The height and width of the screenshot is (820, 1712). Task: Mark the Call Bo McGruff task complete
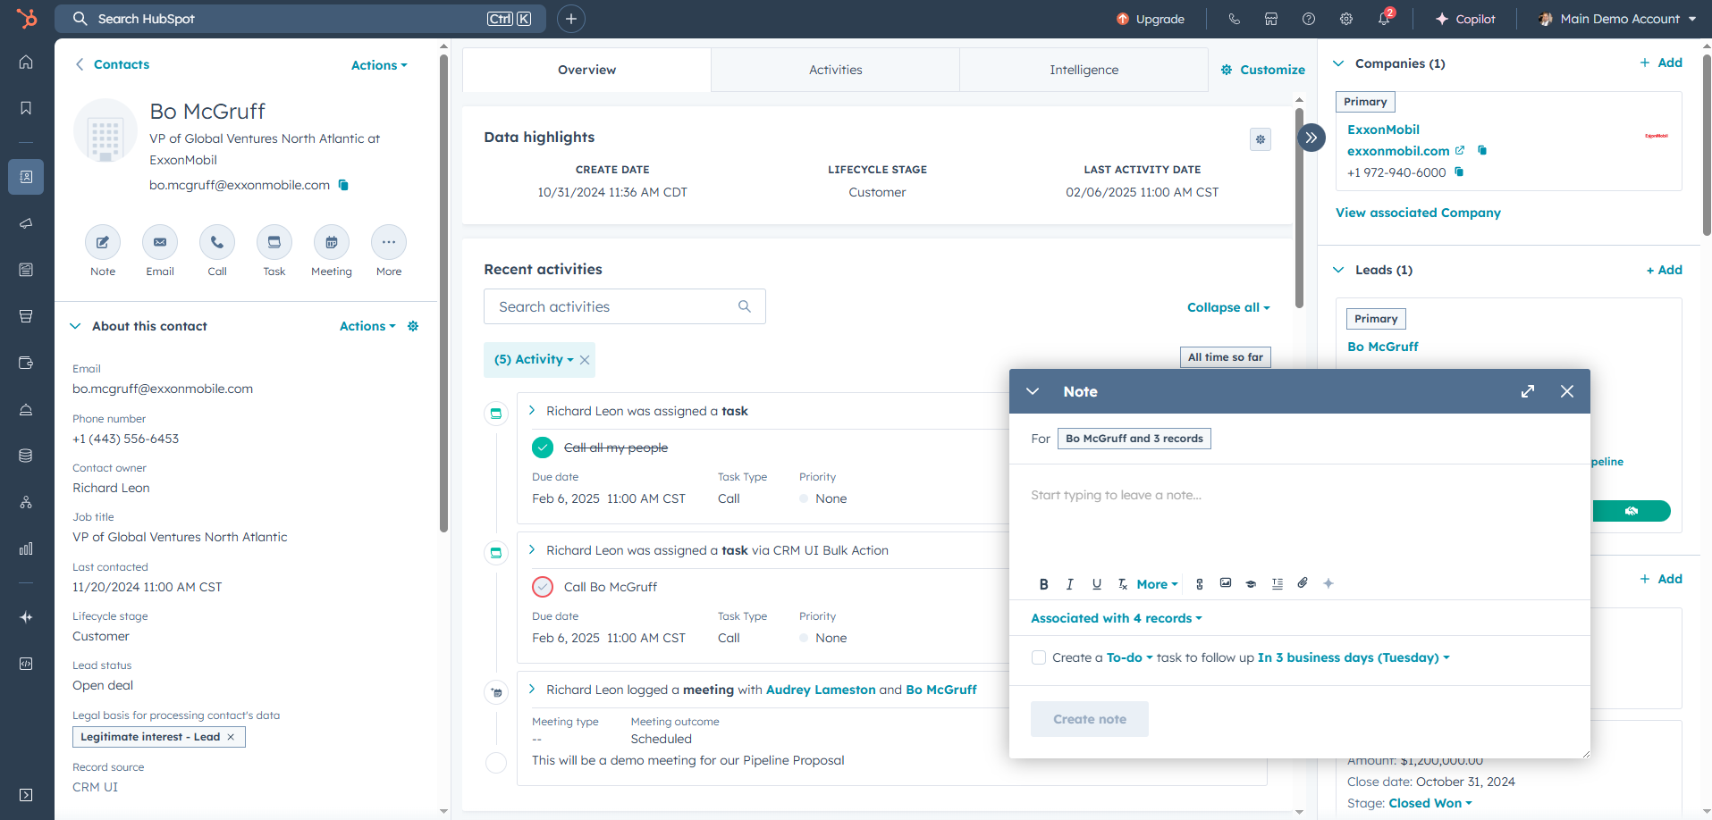(x=543, y=587)
